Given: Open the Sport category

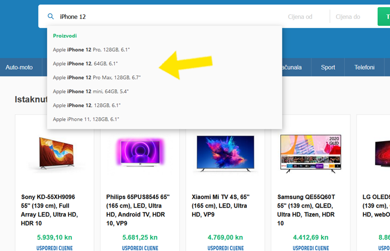Looking at the screenshot, I should click(x=328, y=67).
